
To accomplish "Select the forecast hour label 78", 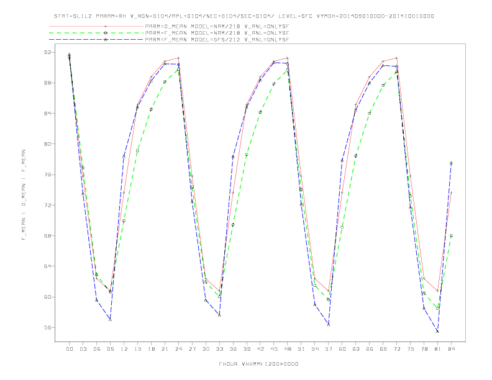I will click(x=424, y=349).
